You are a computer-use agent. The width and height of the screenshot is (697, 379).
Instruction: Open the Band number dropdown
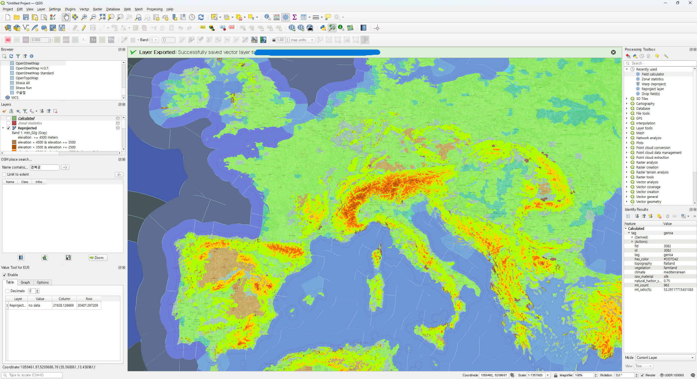point(154,40)
